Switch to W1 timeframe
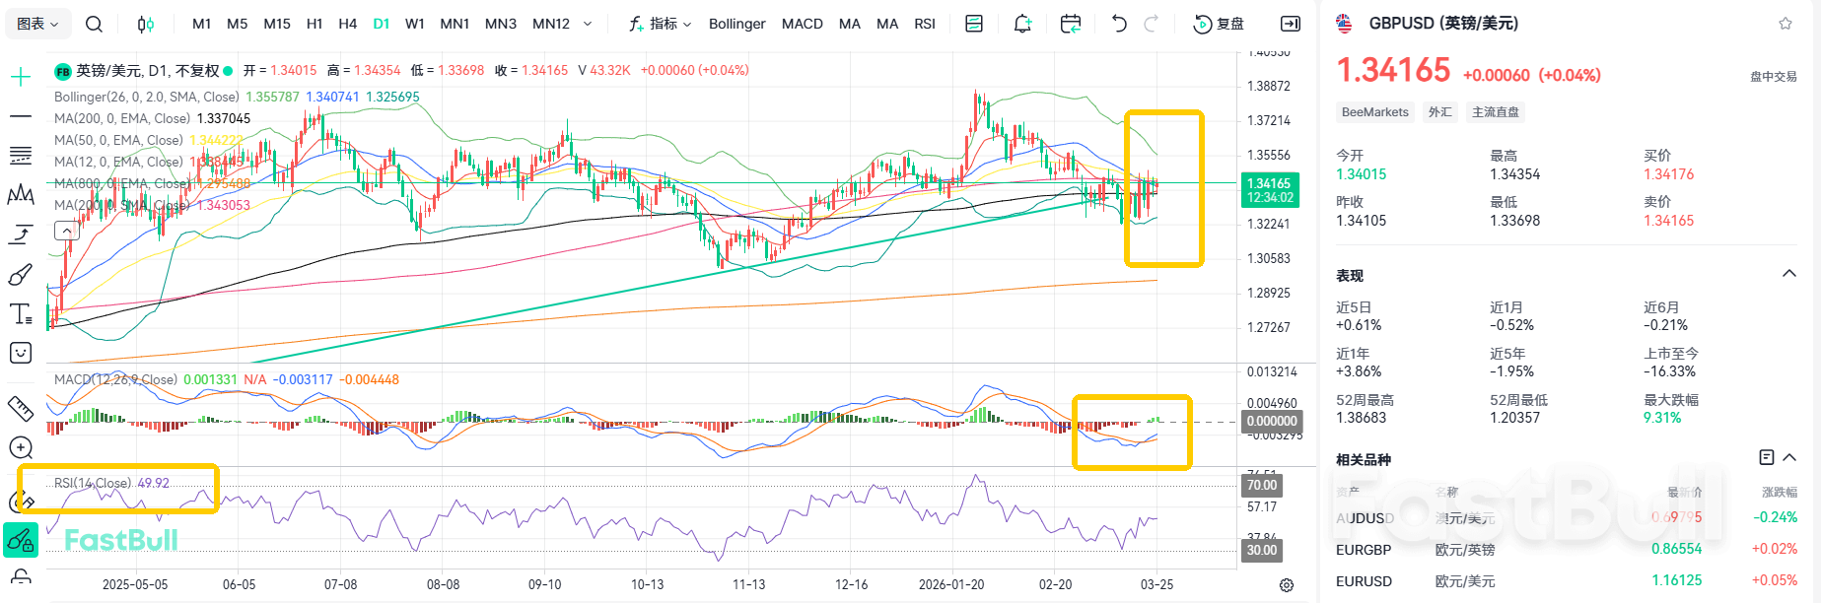The image size is (1821, 603). click(415, 24)
